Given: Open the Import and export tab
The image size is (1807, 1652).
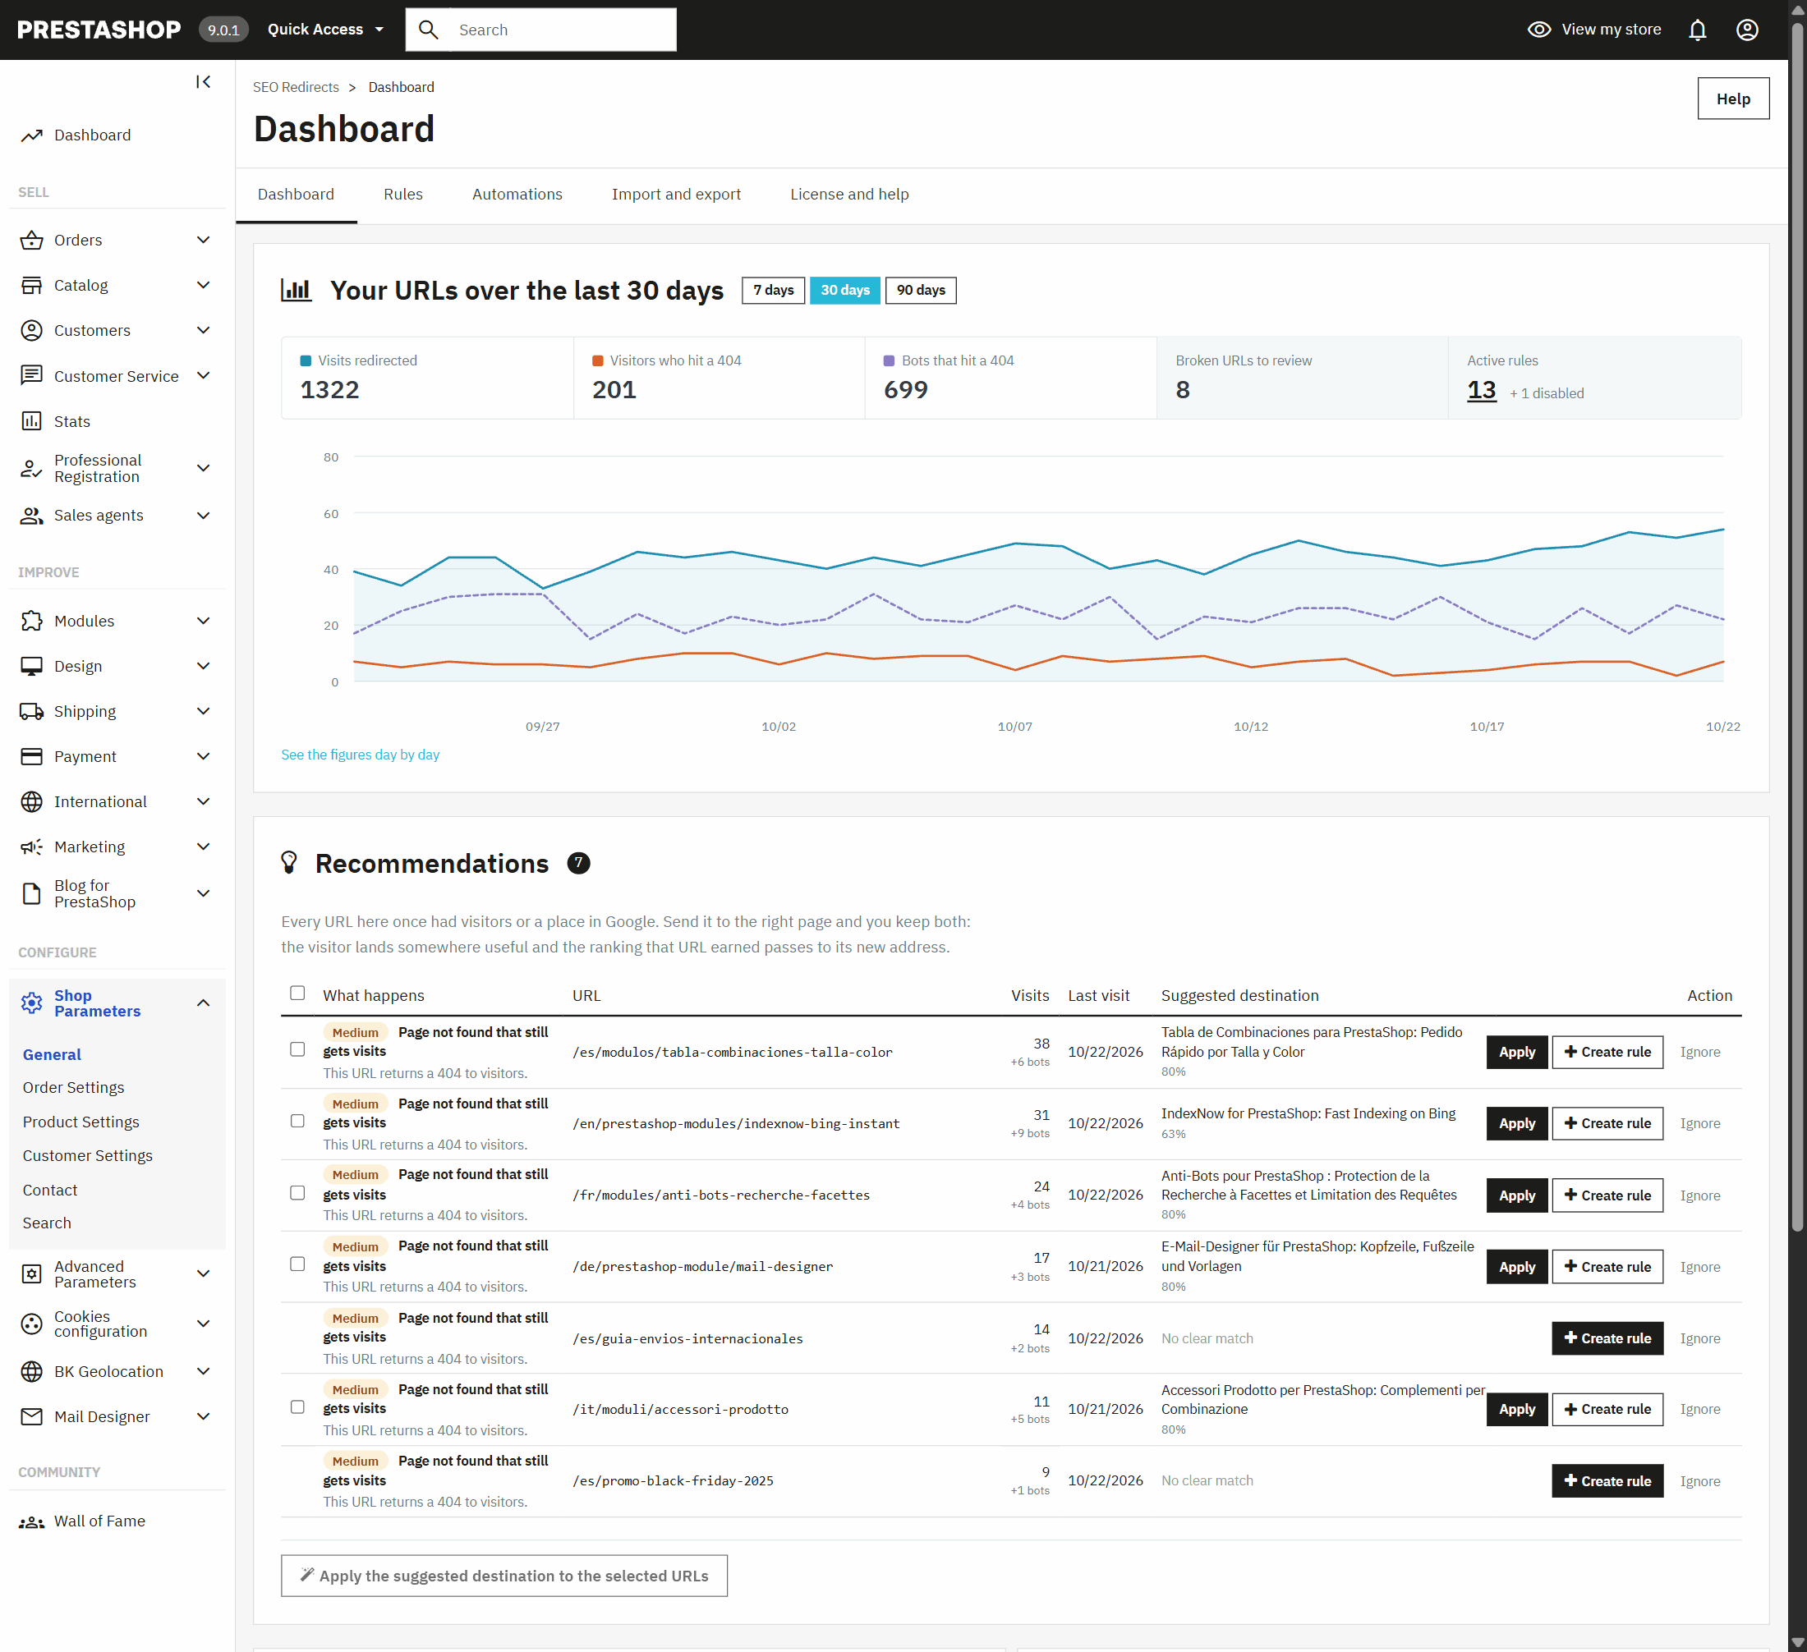Looking at the screenshot, I should pos(676,195).
